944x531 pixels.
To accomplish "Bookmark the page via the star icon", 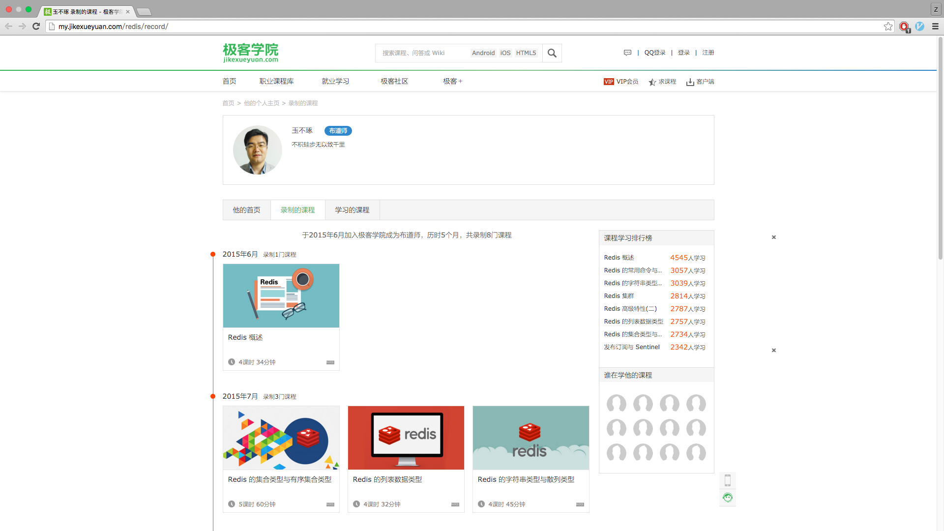I will pos(888,26).
